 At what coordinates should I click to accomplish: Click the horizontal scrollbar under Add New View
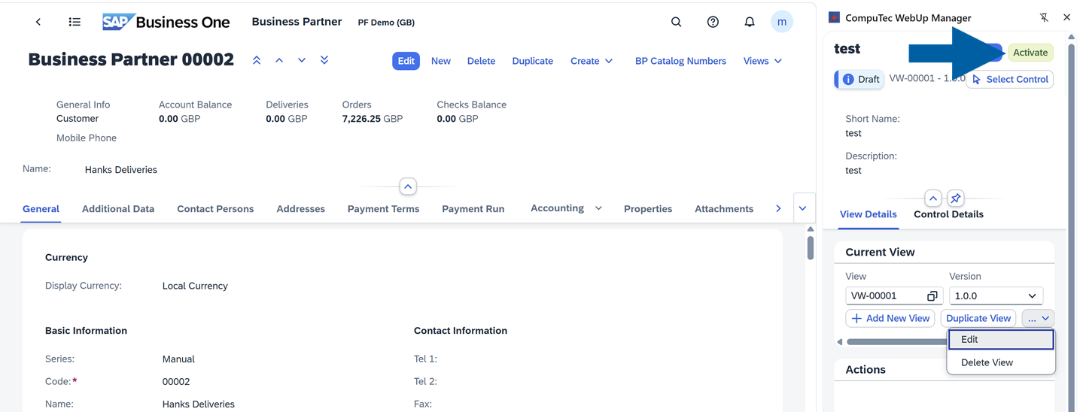point(896,342)
